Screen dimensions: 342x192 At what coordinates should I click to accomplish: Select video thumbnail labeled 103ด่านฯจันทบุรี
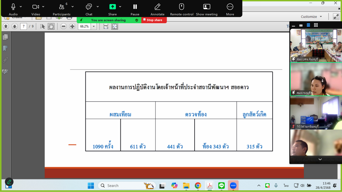click(316, 113)
